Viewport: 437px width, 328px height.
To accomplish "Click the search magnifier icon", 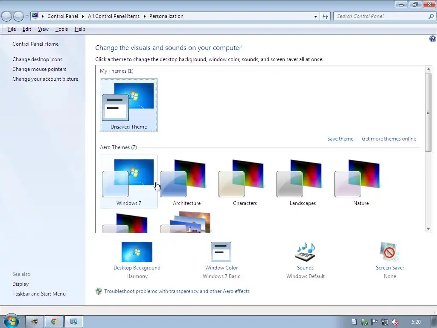I will coord(431,16).
